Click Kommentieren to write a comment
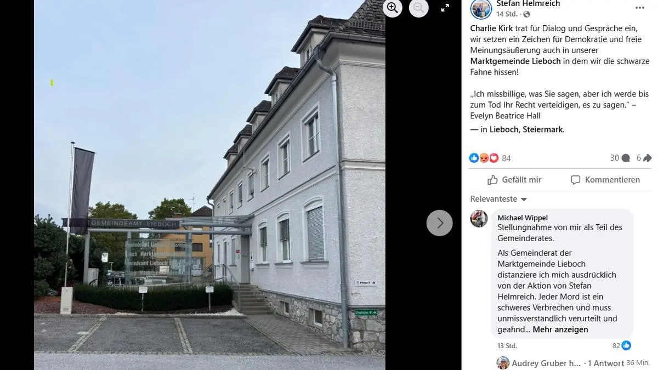The height and width of the screenshot is (370, 658). [605, 180]
